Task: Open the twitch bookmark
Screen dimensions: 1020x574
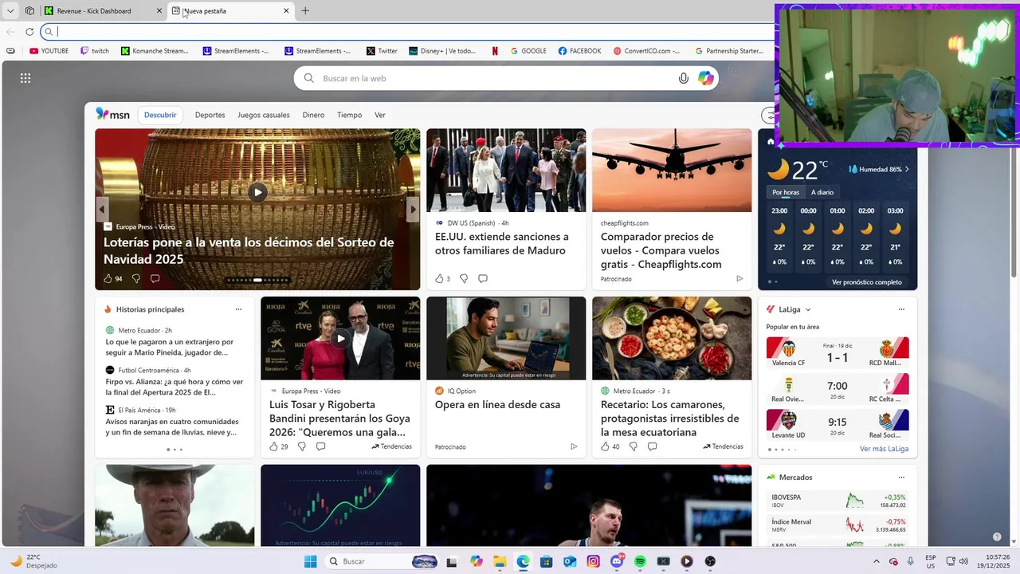Action: pos(95,51)
